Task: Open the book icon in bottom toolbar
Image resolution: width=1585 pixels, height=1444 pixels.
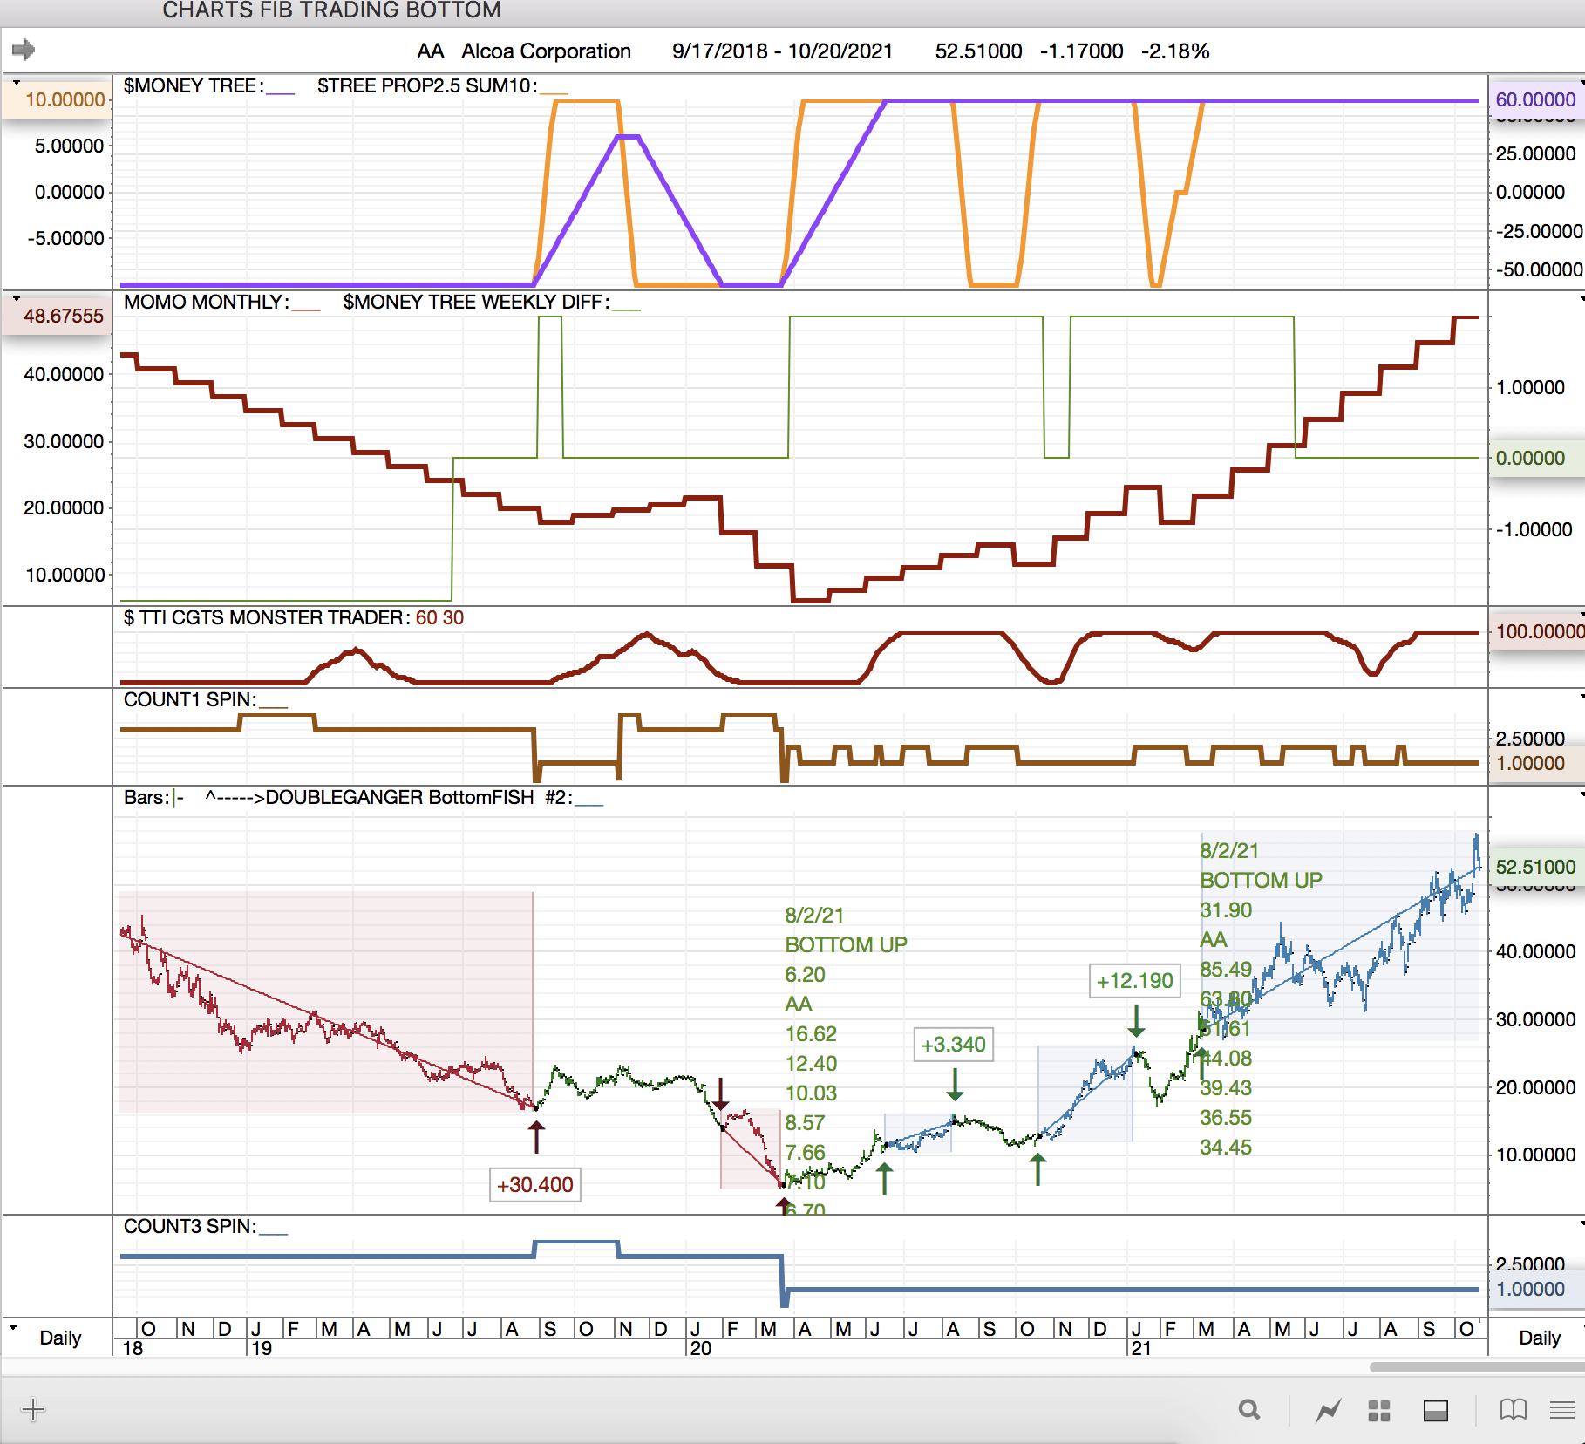Action: point(1513,1410)
